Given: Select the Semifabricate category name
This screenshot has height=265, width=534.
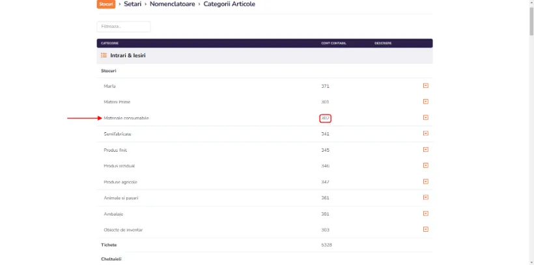Looking at the screenshot, I should (x=117, y=134).
